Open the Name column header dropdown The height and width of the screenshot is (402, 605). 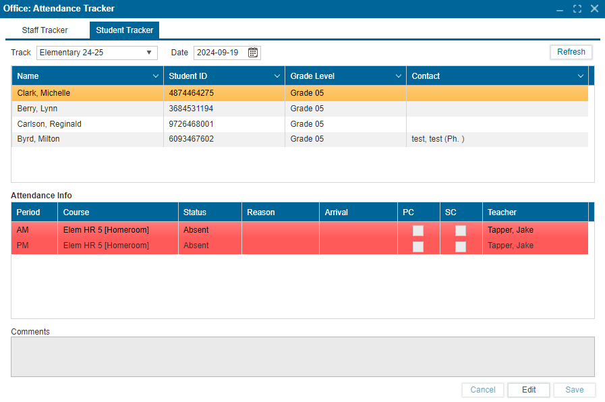click(x=156, y=76)
